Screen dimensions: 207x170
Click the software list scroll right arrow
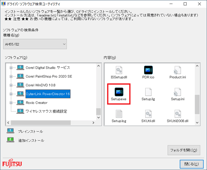click(93, 123)
